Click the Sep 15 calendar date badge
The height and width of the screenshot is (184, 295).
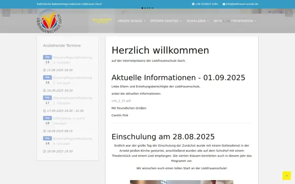47,60
